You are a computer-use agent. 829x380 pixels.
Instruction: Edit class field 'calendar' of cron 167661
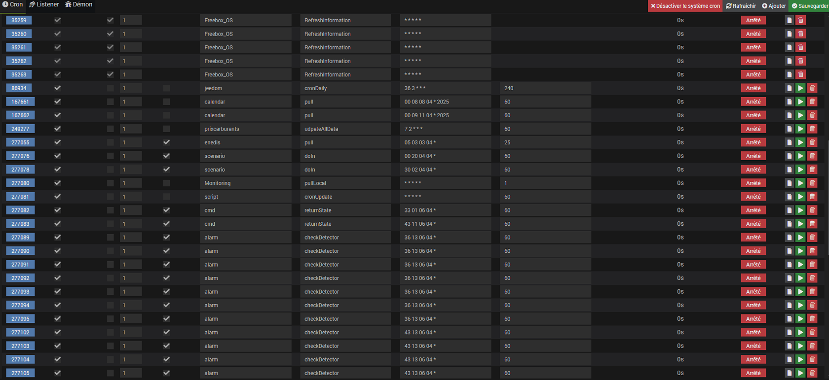[246, 102]
